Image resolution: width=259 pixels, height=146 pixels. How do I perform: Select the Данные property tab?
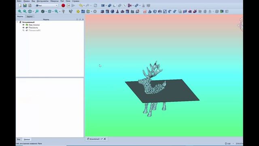click(27, 140)
